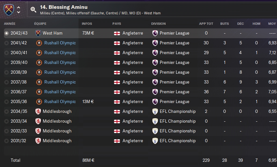
Task: Click the Premier League logo in the 2040/41 row
Action: [x=155, y=53]
